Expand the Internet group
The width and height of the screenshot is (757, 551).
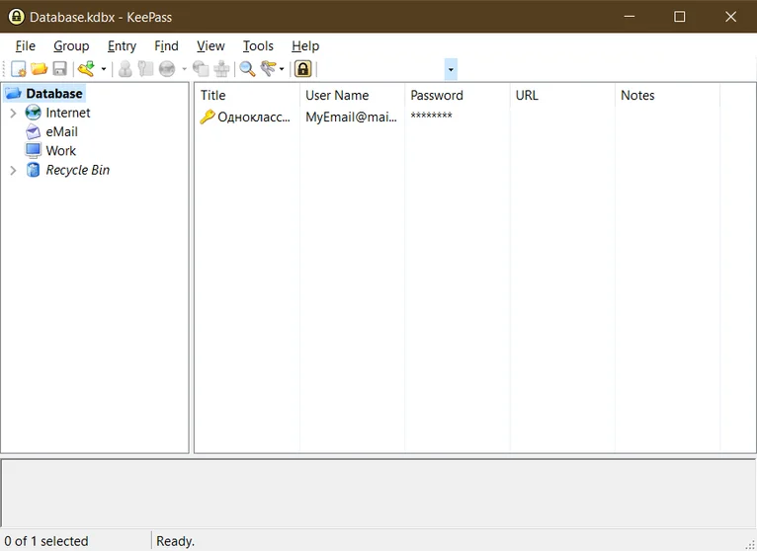pos(14,114)
